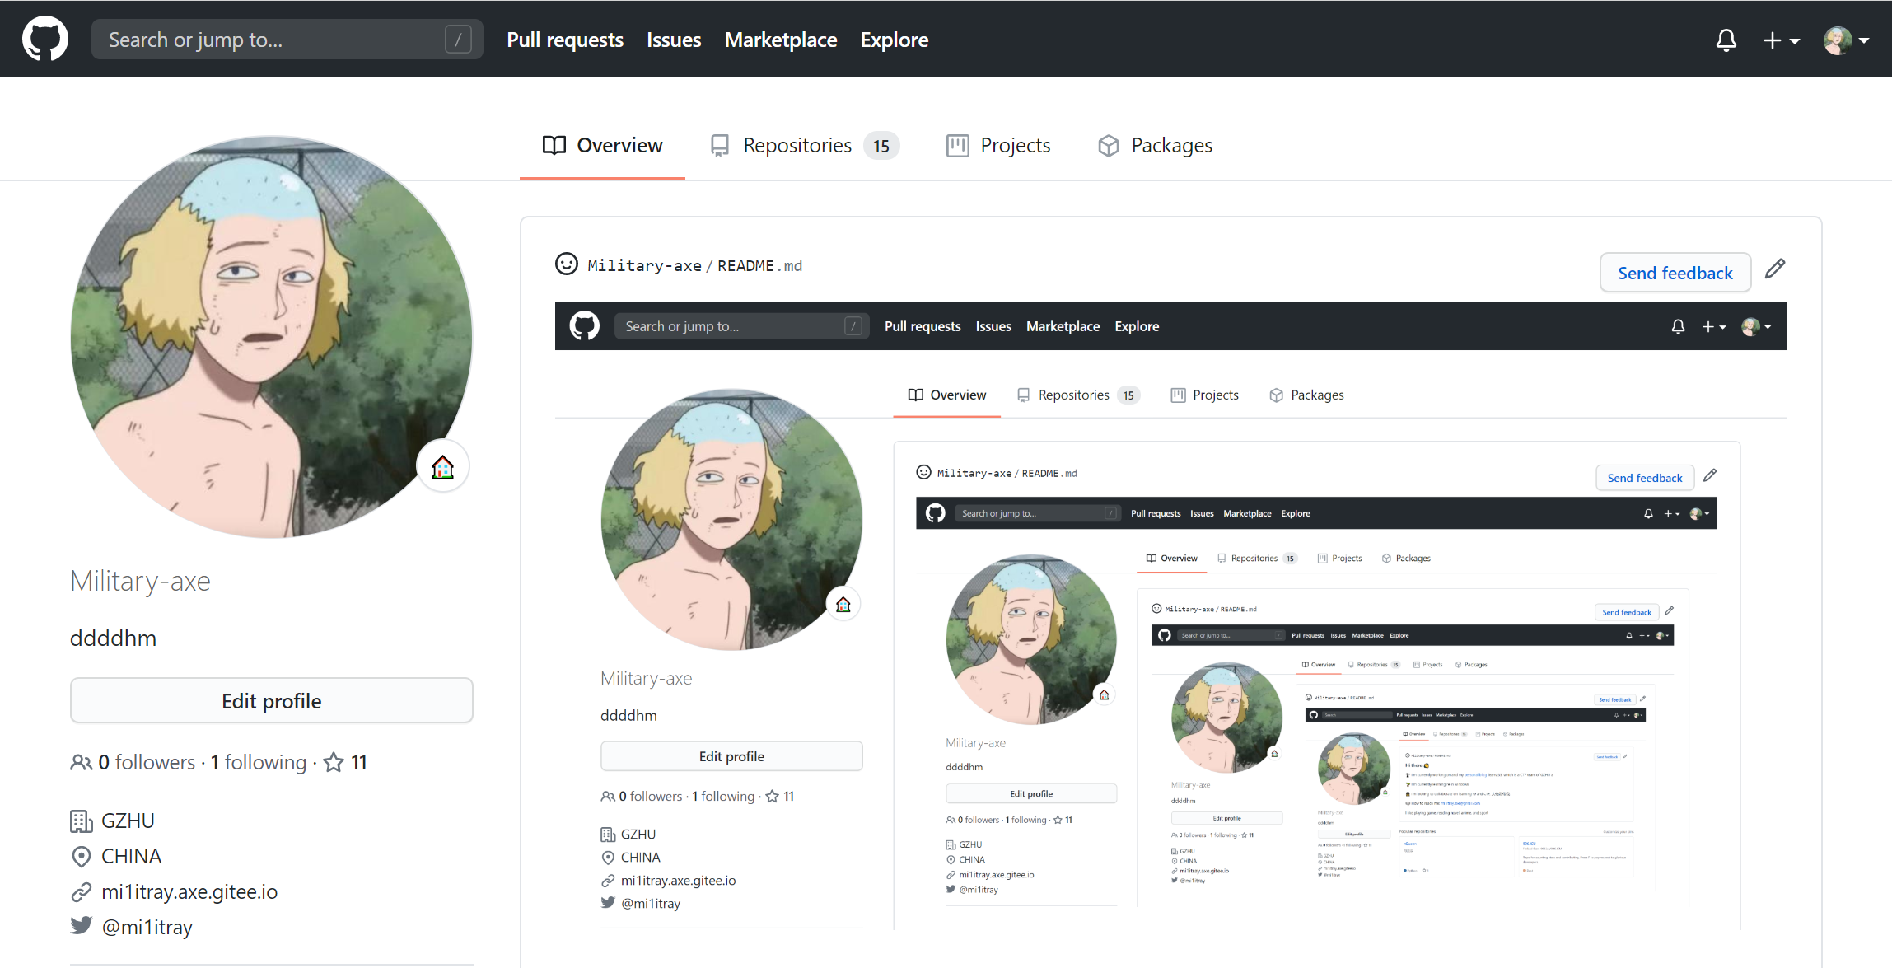Select the Packages tab
Image resolution: width=1892 pixels, height=968 pixels.
1155,146
